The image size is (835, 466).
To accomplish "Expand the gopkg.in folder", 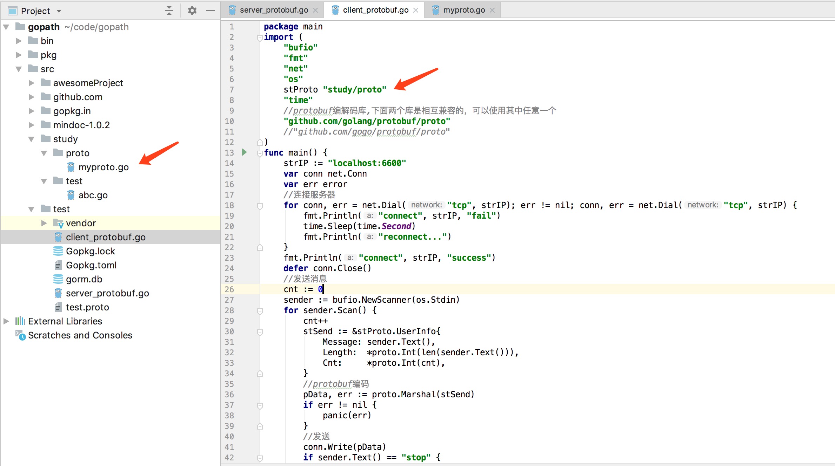I will (32, 111).
